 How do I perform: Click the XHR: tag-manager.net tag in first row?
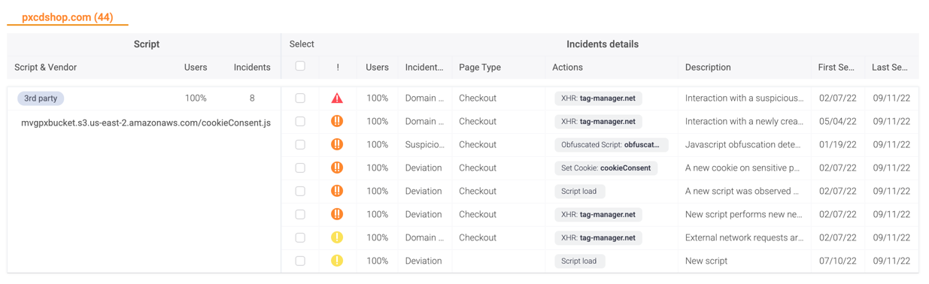599,98
